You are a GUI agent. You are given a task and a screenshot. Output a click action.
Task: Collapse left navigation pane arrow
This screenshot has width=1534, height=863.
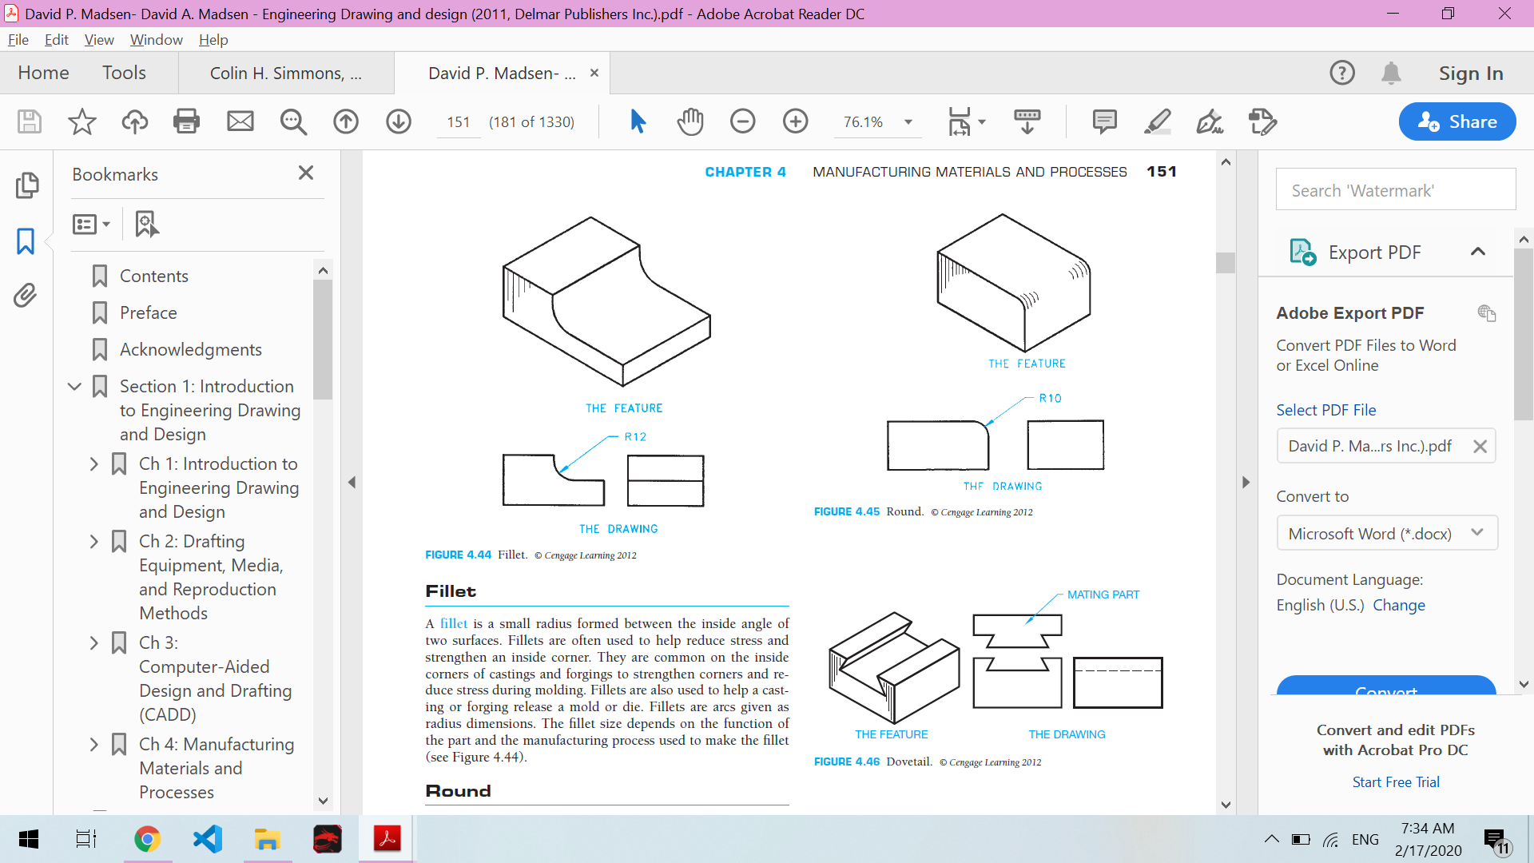click(352, 482)
